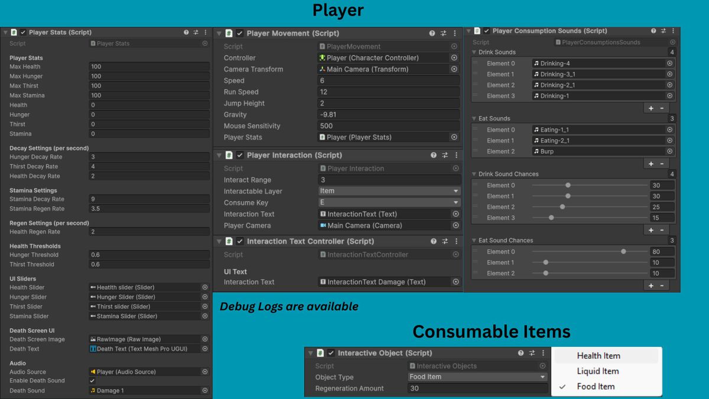
Task: Open Player Stats component kebab menu
Action: [x=206, y=33]
